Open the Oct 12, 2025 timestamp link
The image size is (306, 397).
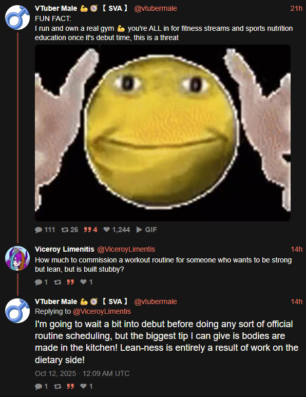click(x=82, y=373)
